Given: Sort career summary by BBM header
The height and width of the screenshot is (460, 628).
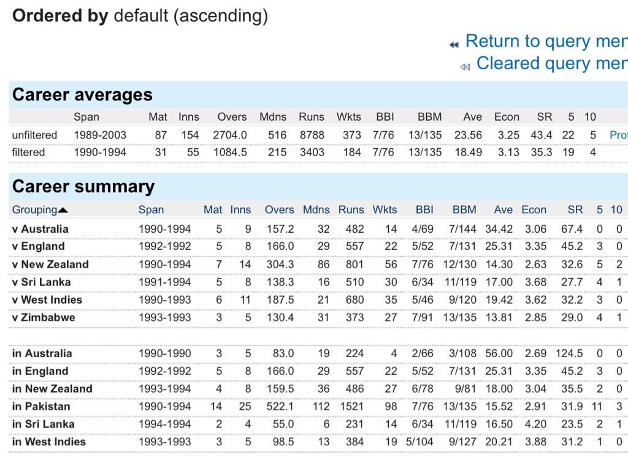Looking at the screenshot, I should [464, 209].
